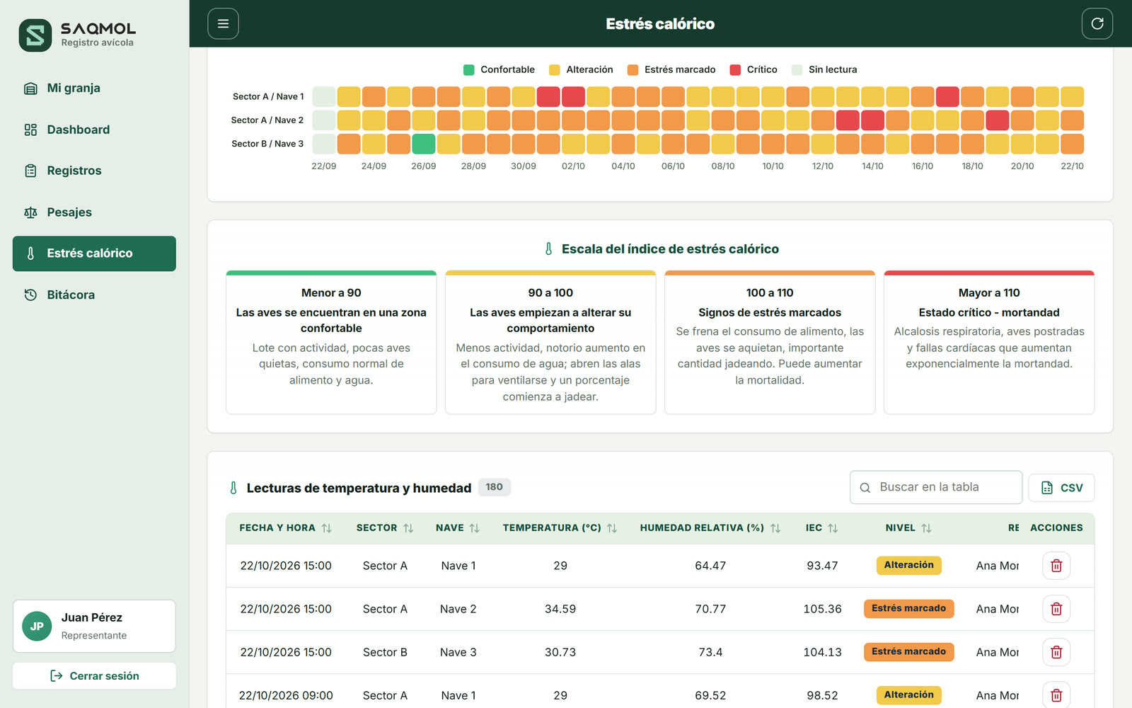Viewport: 1132px width, 708px height.
Task: Click the Sin lectura legend swatch
Action: (x=797, y=69)
